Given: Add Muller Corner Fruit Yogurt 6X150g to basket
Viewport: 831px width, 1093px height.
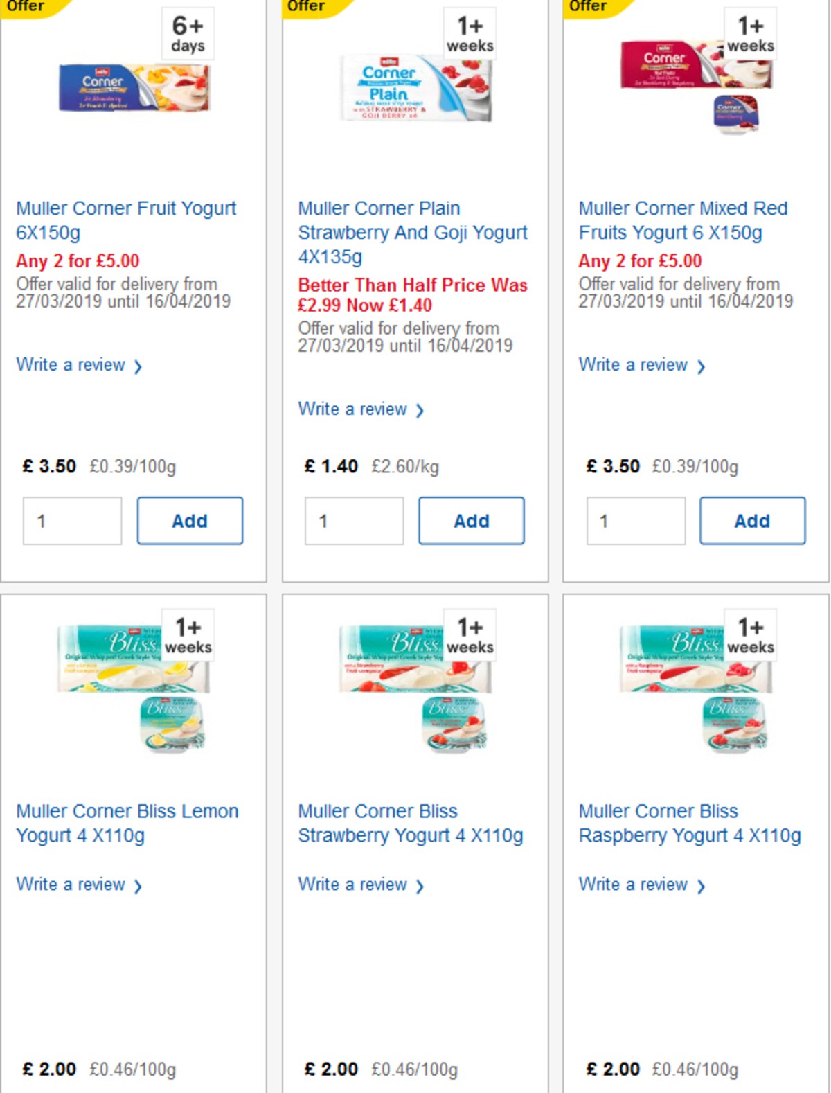Looking at the screenshot, I should click(x=189, y=521).
